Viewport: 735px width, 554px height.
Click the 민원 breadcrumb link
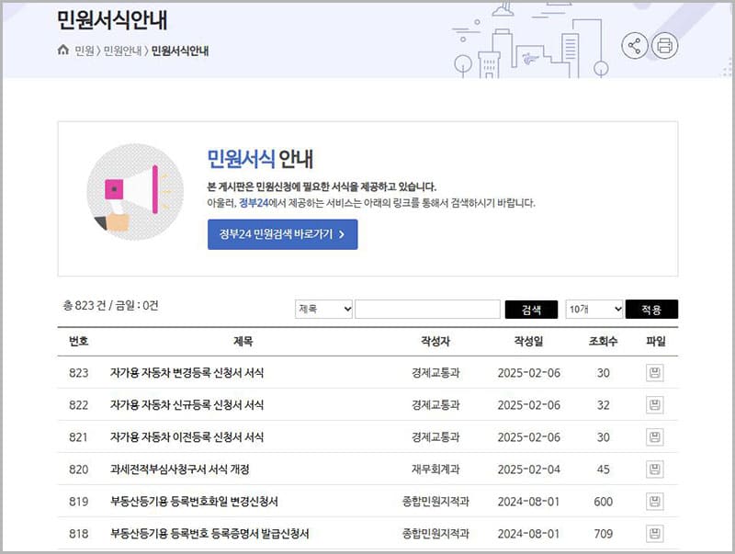(x=85, y=51)
